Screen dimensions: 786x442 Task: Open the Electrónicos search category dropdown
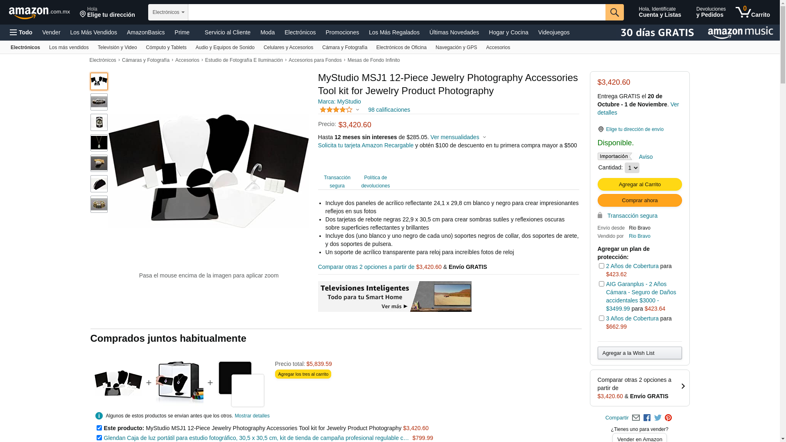pos(168,12)
